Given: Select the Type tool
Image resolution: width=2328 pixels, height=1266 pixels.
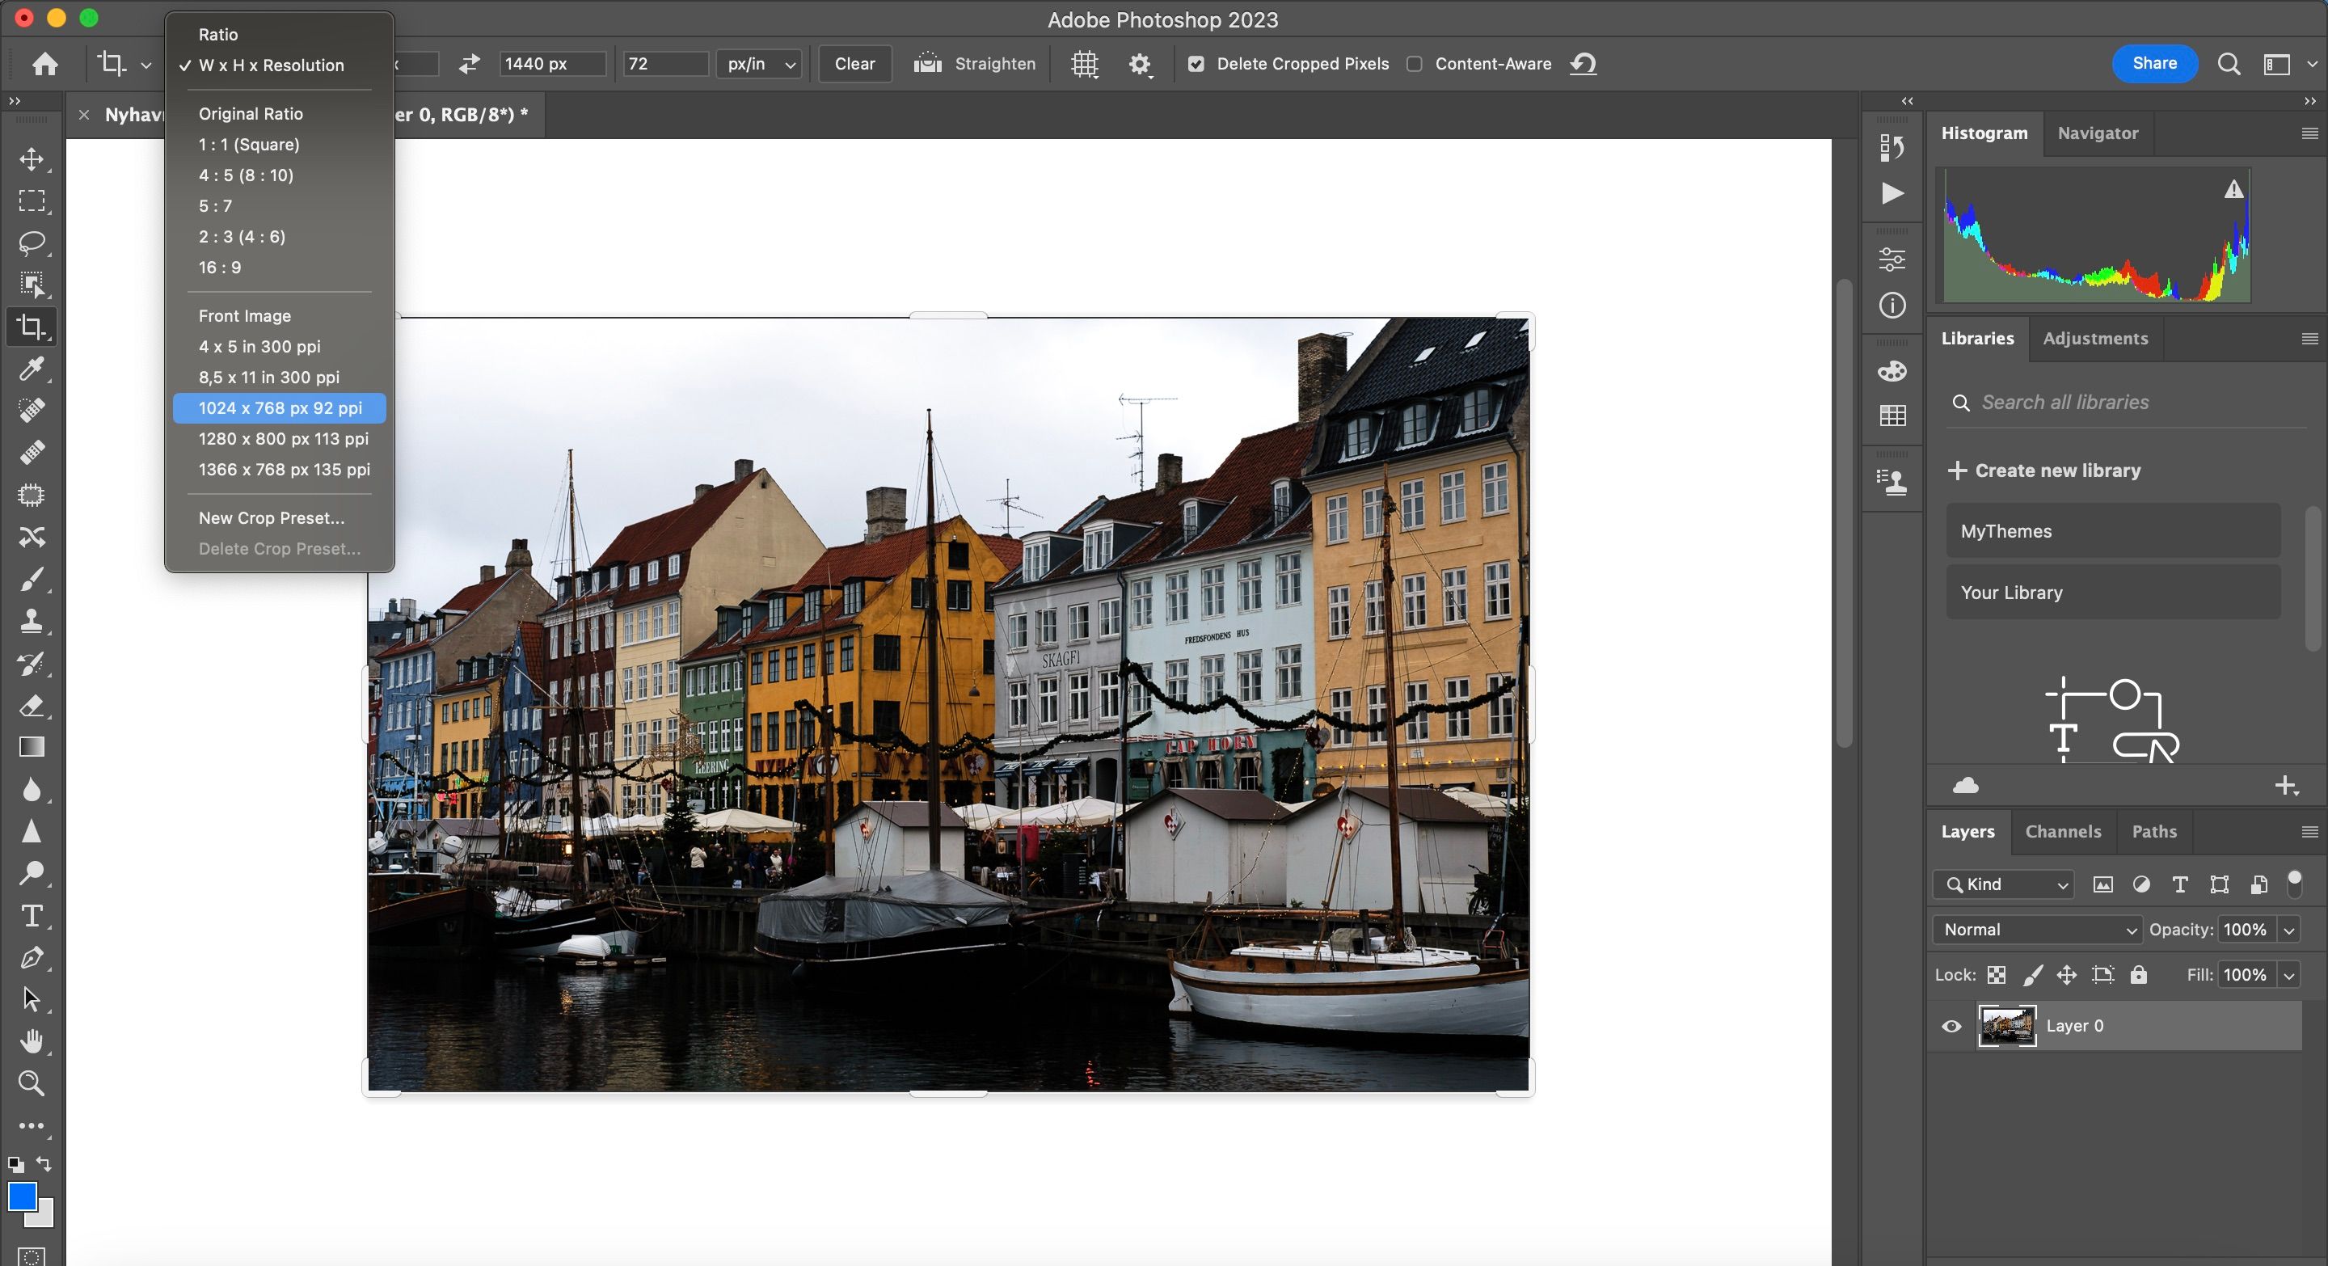Looking at the screenshot, I should pyautogui.click(x=32, y=916).
